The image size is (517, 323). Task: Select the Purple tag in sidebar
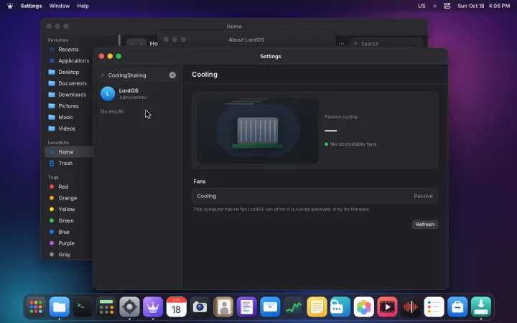coord(66,243)
